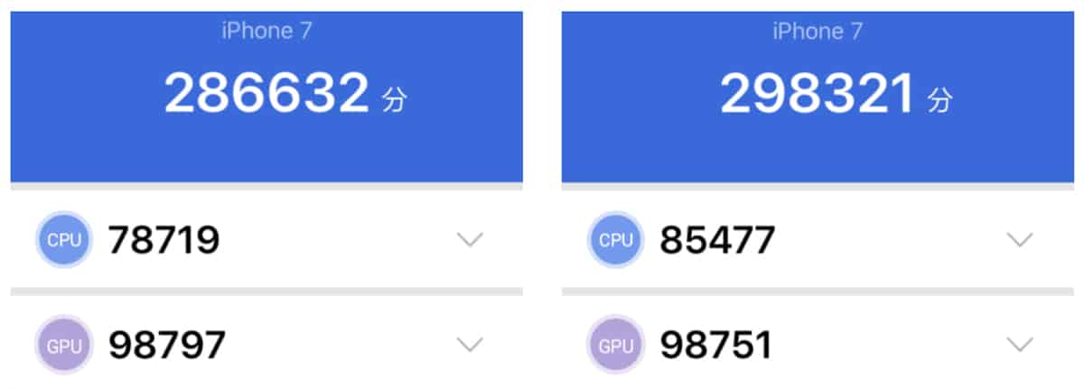The image size is (1084, 389).
Task: Click the GPU score value 98751
Action: (715, 345)
